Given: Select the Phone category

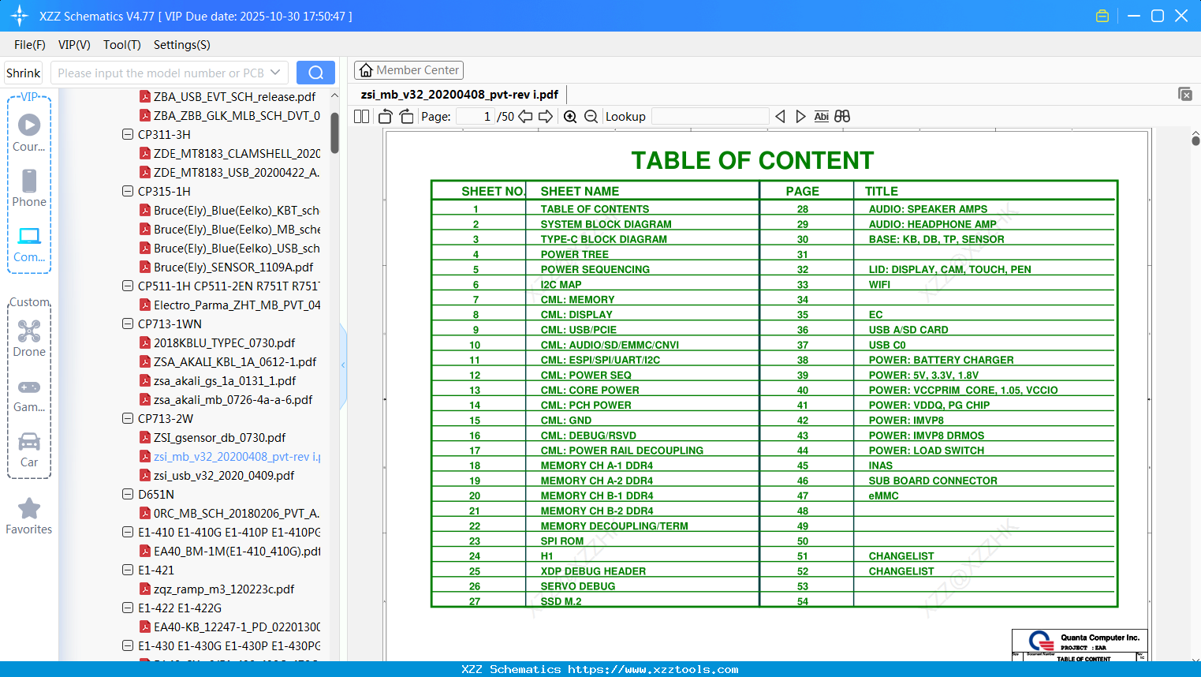Looking at the screenshot, I should (x=29, y=188).
